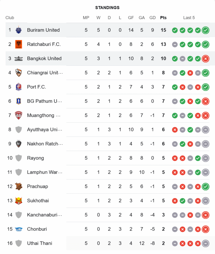Click the Ratchaburi F.C. orange crest

click(19, 44)
